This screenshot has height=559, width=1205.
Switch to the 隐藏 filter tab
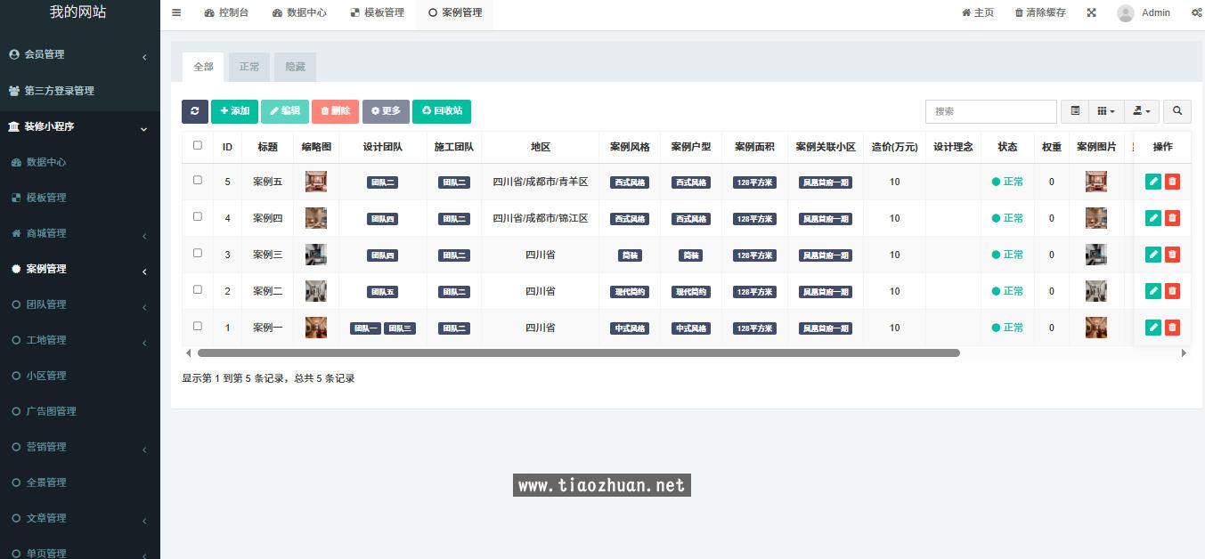pos(295,67)
